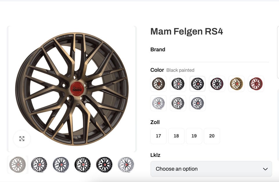Select the black polished swatch next to bronze

pyautogui.click(x=178, y=84)
